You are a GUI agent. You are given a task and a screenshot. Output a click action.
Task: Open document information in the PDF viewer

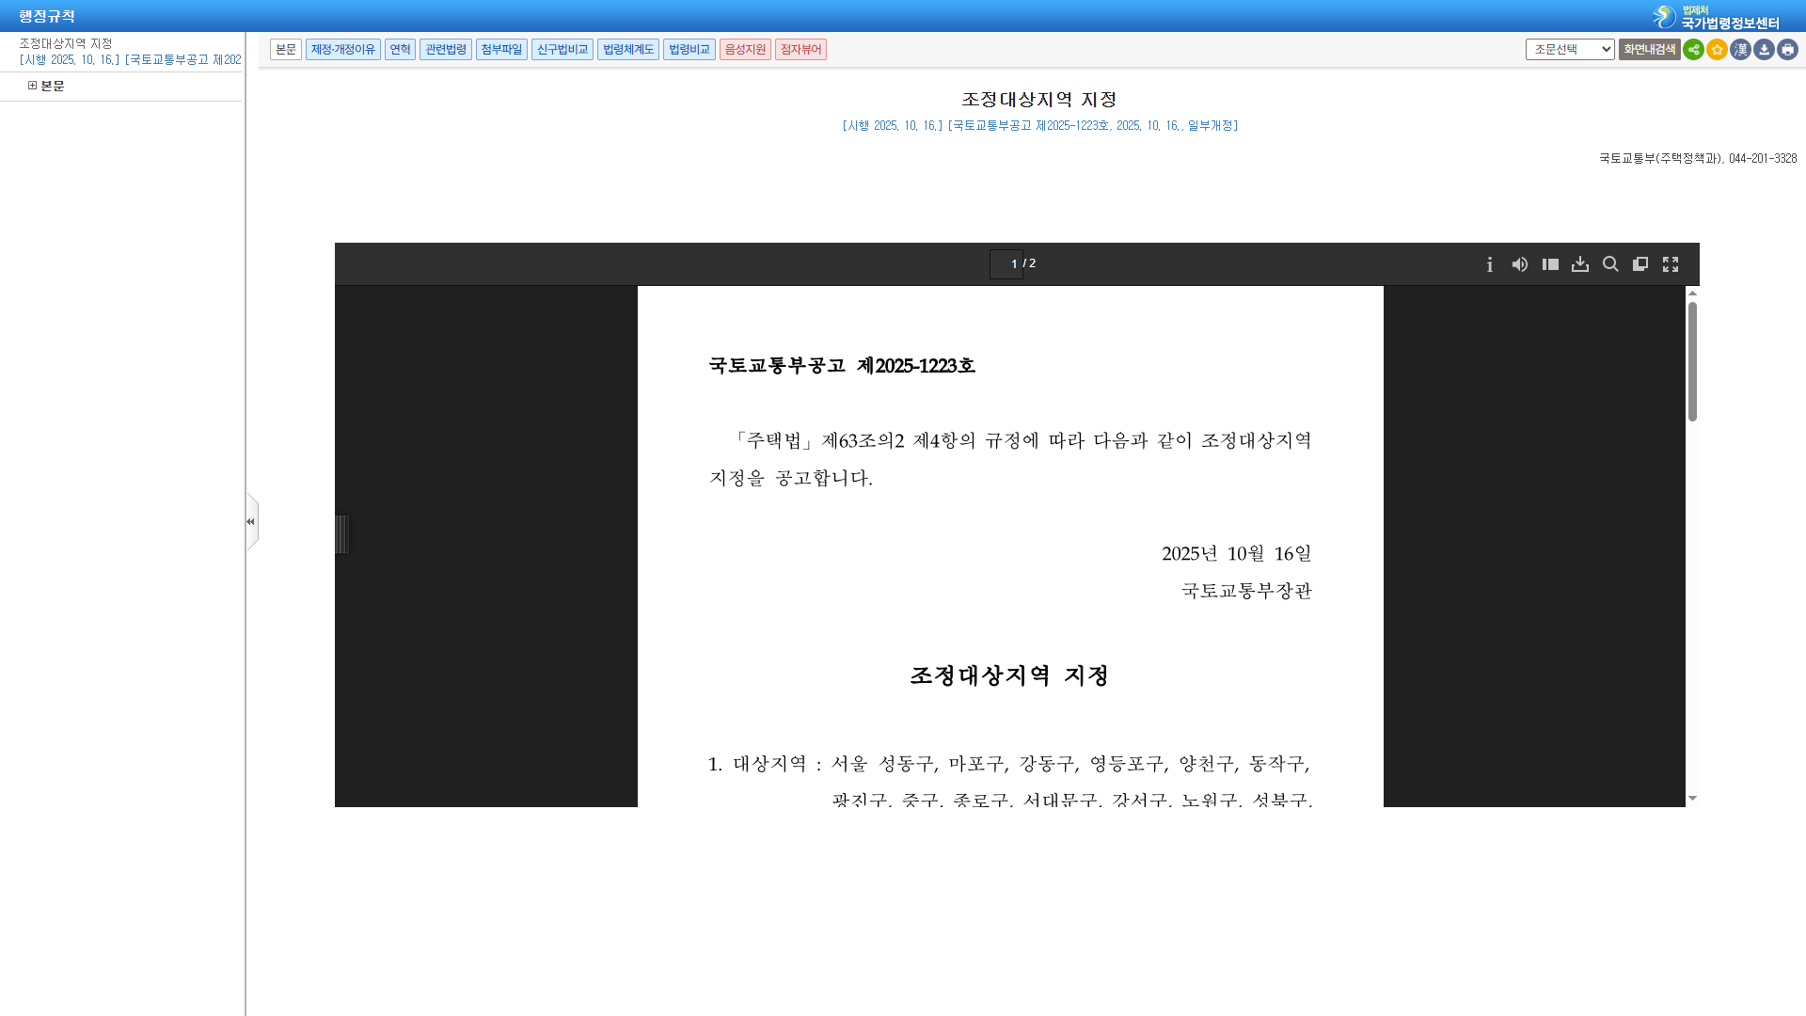coord(1490,264)
